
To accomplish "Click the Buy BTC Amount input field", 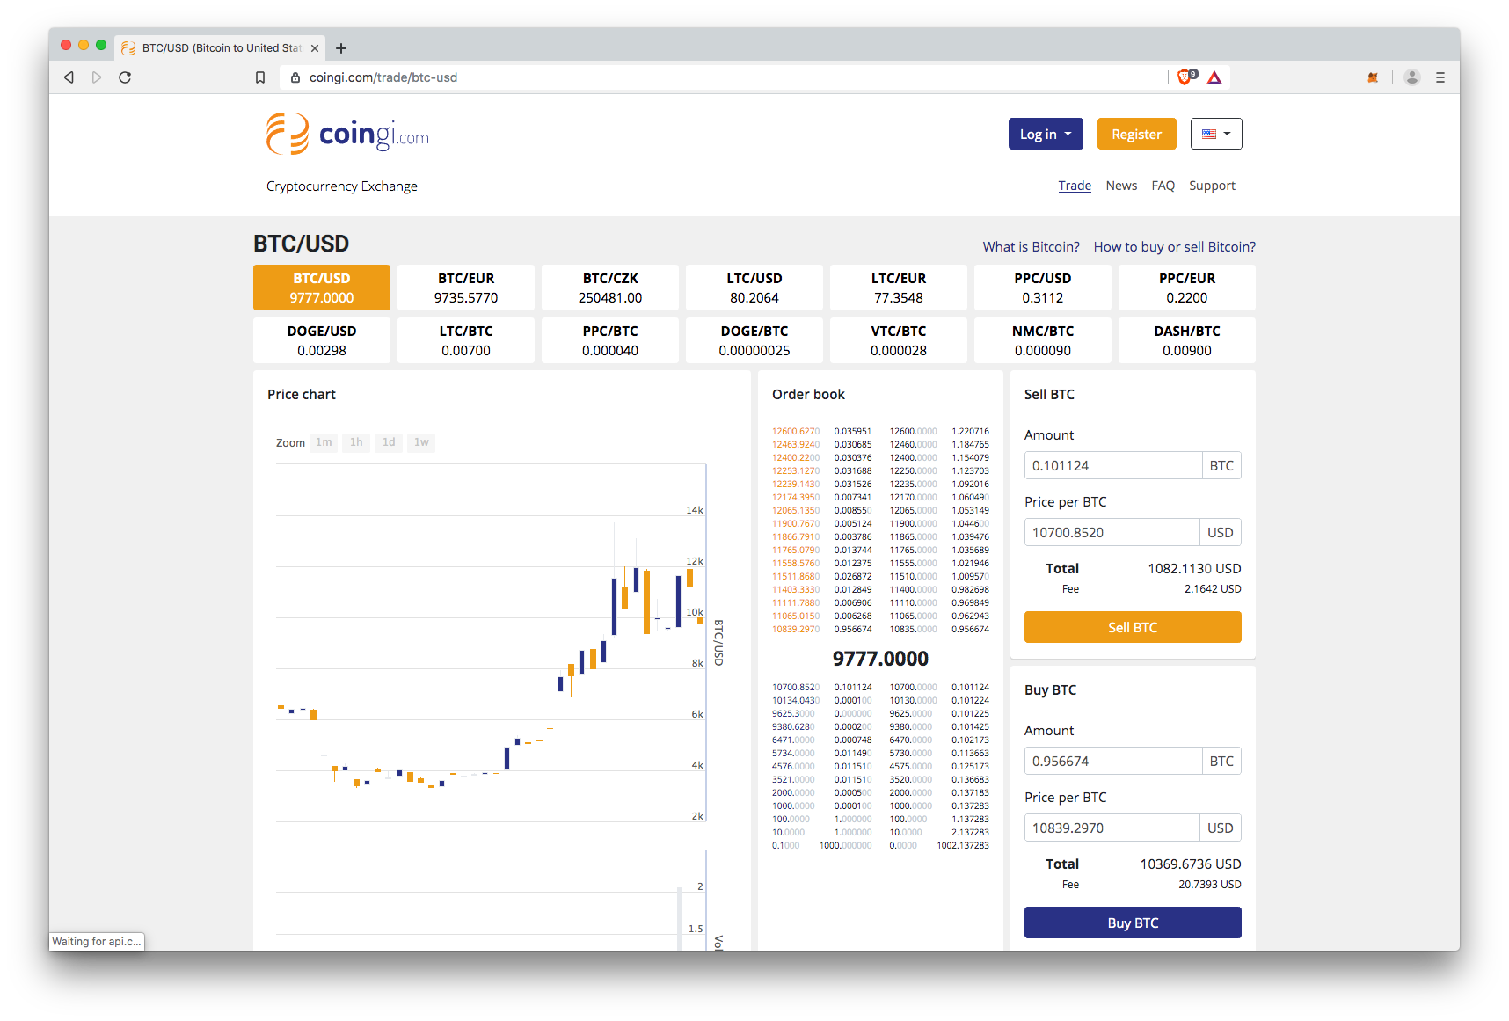I will 1113,761.
